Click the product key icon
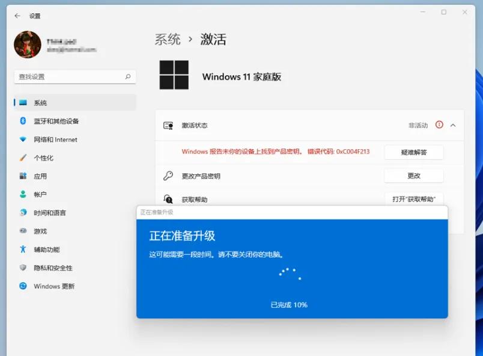 pyautogui.click(x=169, y=175)
